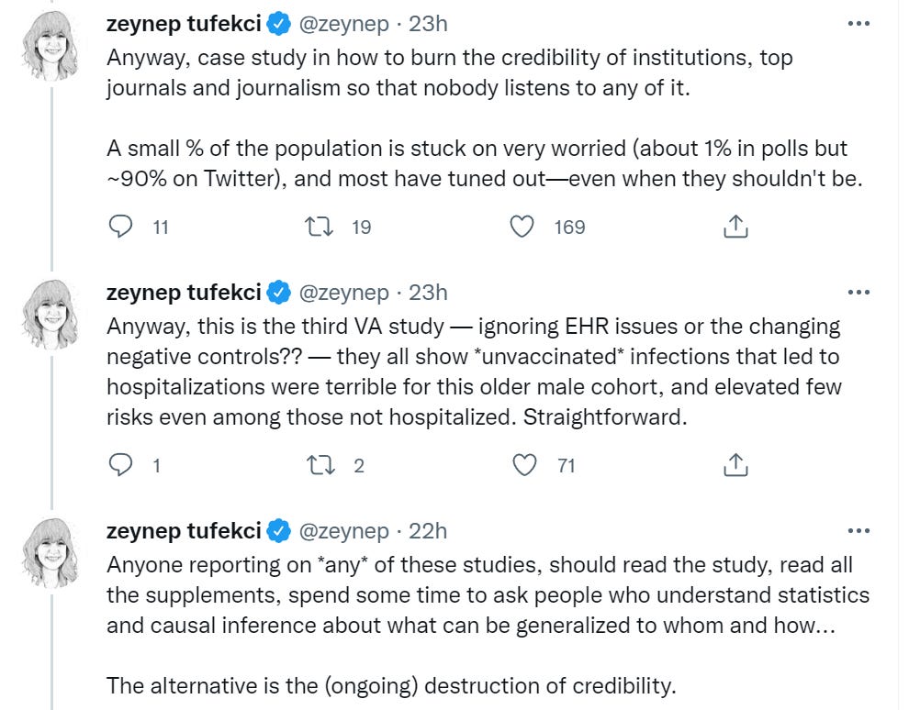Open more options on first tweet

pos(858,24)
